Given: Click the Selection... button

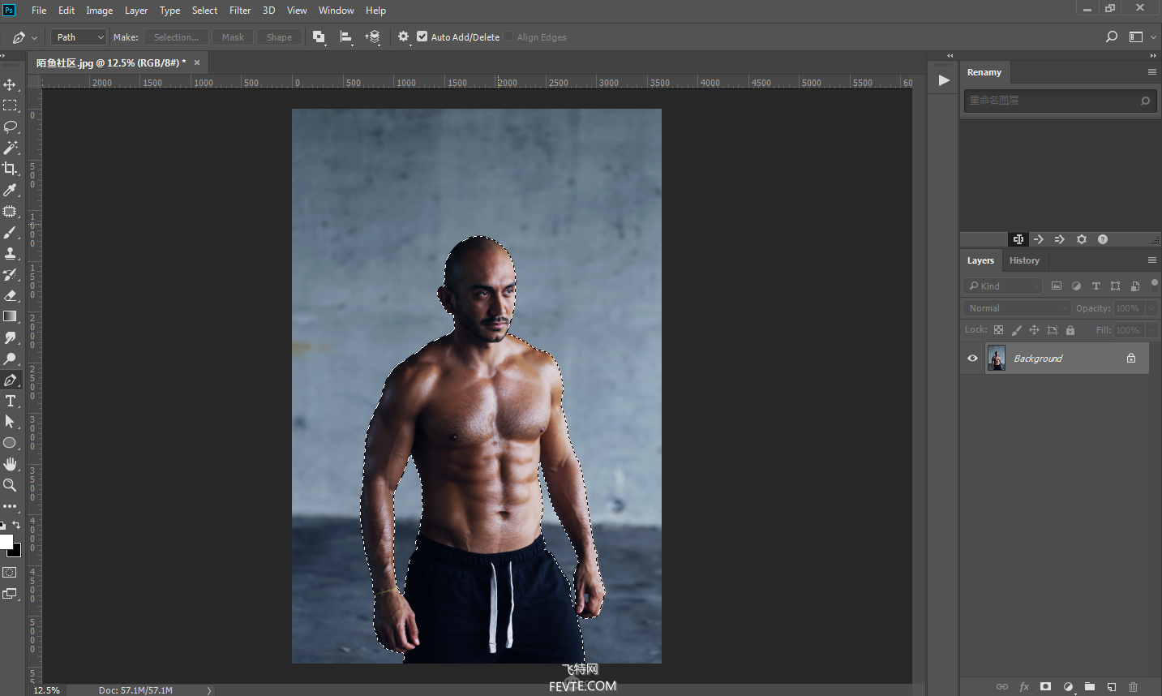Looking at the screenshot, I should pyautogui.click(x=176, y=37).
